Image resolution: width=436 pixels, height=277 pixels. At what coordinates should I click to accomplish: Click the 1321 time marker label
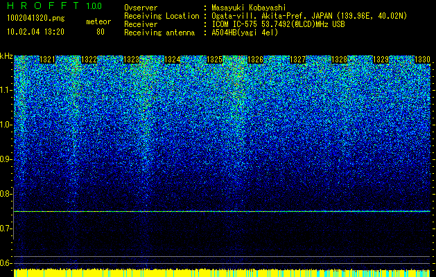coord(48,60)
